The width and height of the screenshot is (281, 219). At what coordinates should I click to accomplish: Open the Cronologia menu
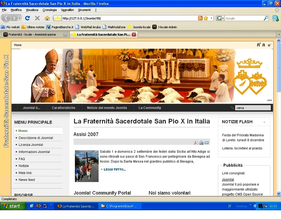click(x=49, y=10)
